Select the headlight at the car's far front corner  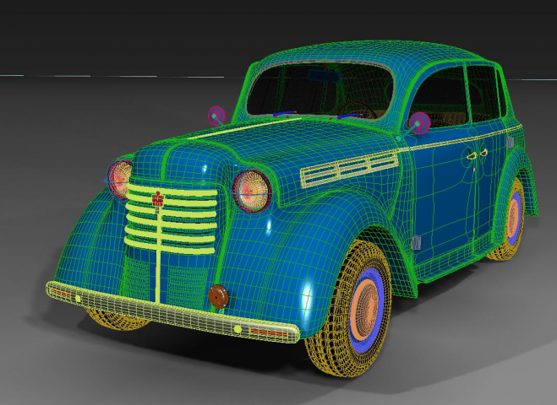pos(120,179)
